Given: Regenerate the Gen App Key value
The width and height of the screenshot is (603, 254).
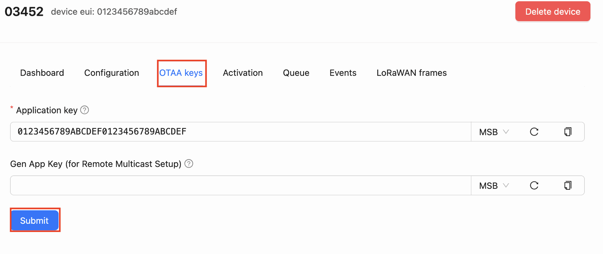Looking at the screenshot, I should tap(534, 185).
